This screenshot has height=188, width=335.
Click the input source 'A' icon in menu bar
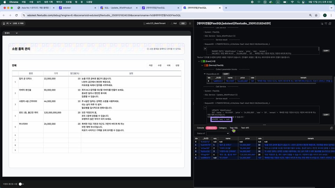[278, 2]
